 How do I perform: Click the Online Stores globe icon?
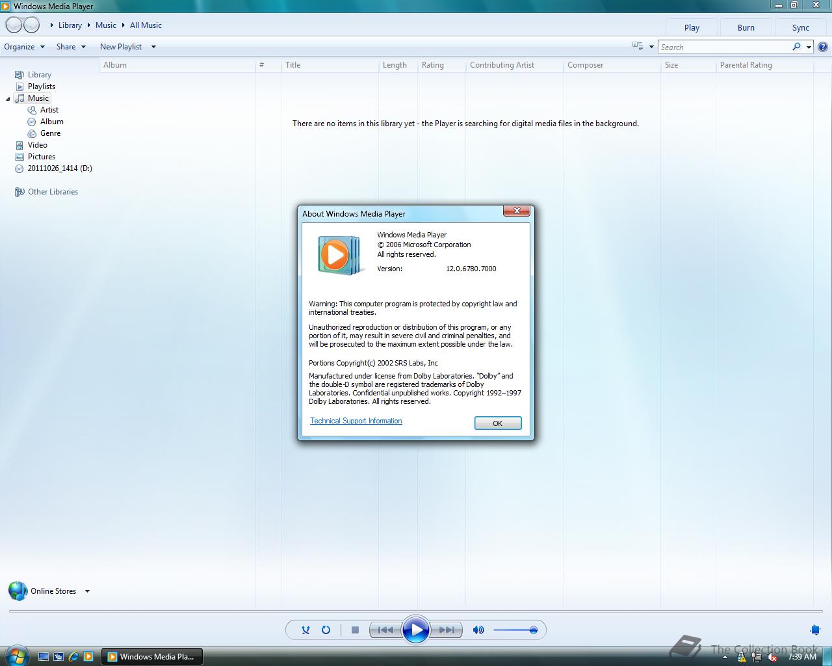coord(18,591)
